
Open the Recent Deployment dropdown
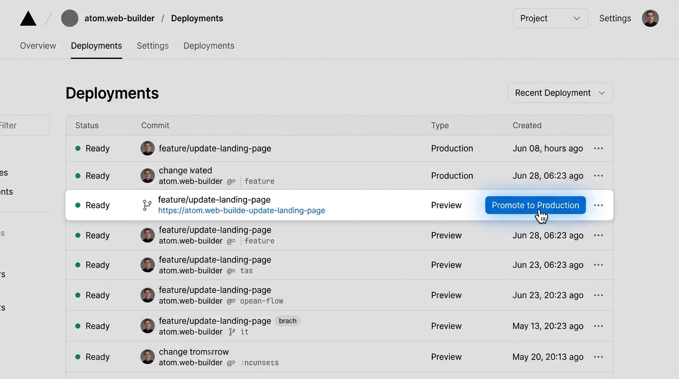[x=560, y=93]
